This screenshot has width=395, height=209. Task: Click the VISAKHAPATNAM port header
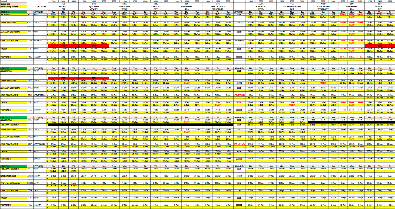[x=292, y=6]
